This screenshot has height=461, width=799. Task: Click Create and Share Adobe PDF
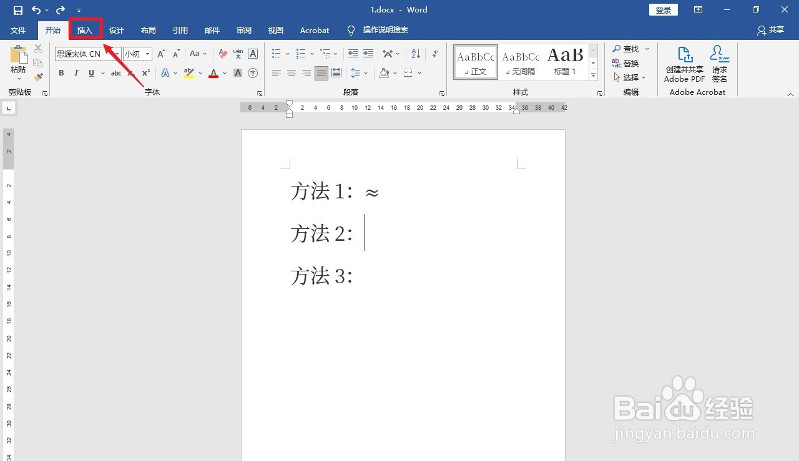coord(685,64)
